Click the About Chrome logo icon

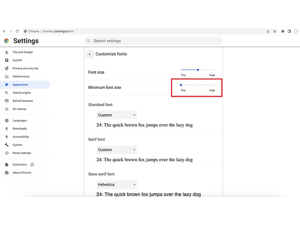point(7,172)
